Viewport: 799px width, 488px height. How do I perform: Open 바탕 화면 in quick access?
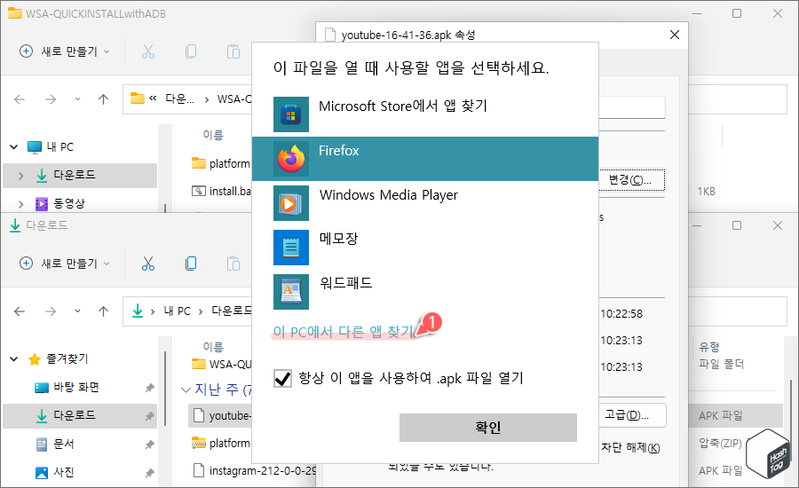(76, 388)
